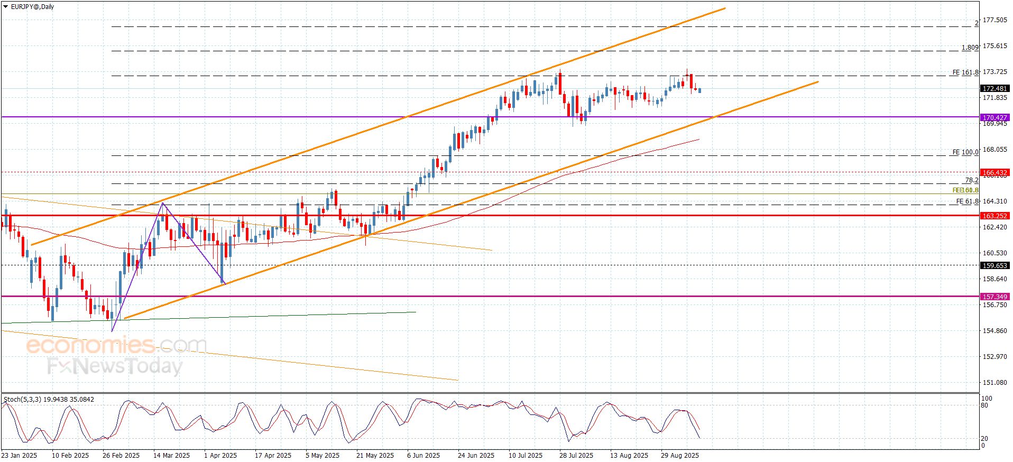Click the 5 May 2025 date label

tap(323, 456)
